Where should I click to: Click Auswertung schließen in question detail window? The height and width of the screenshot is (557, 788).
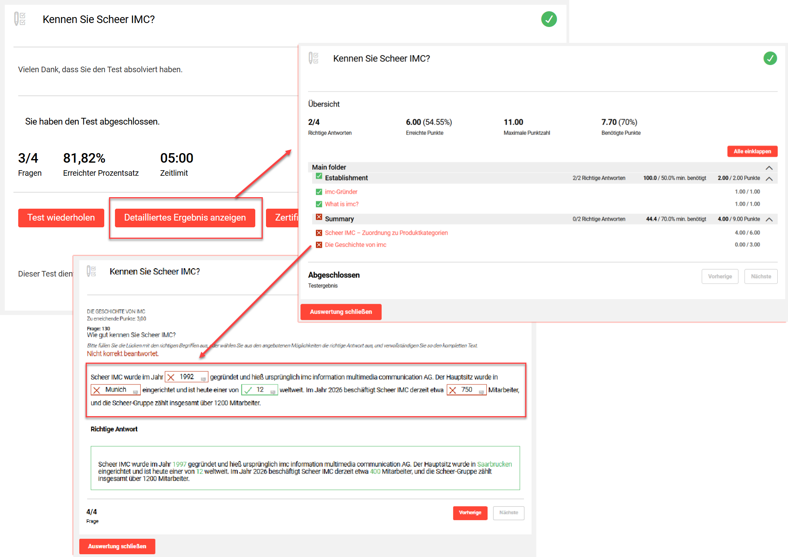pos(117,546)
